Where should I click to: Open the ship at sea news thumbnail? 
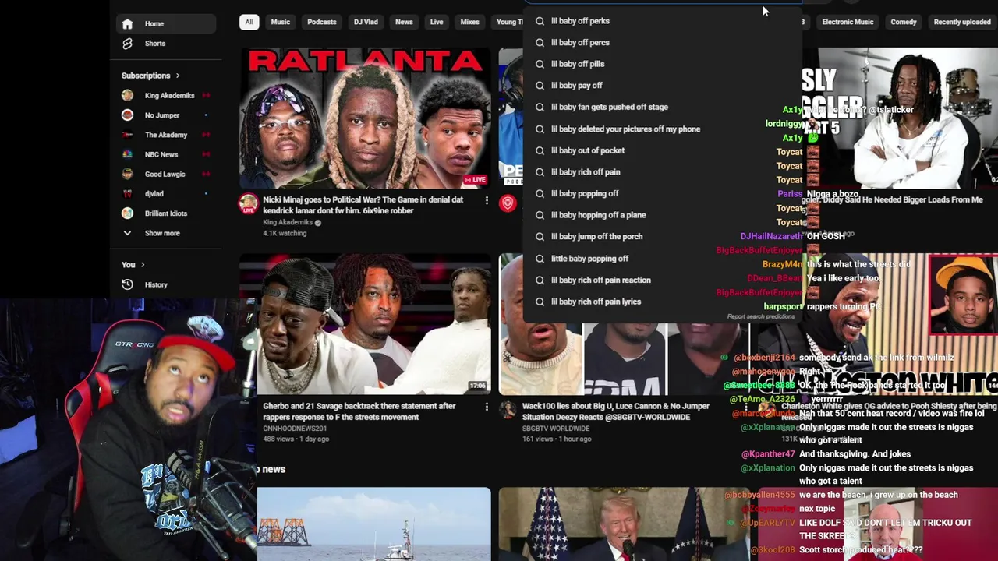pos(374,524)
